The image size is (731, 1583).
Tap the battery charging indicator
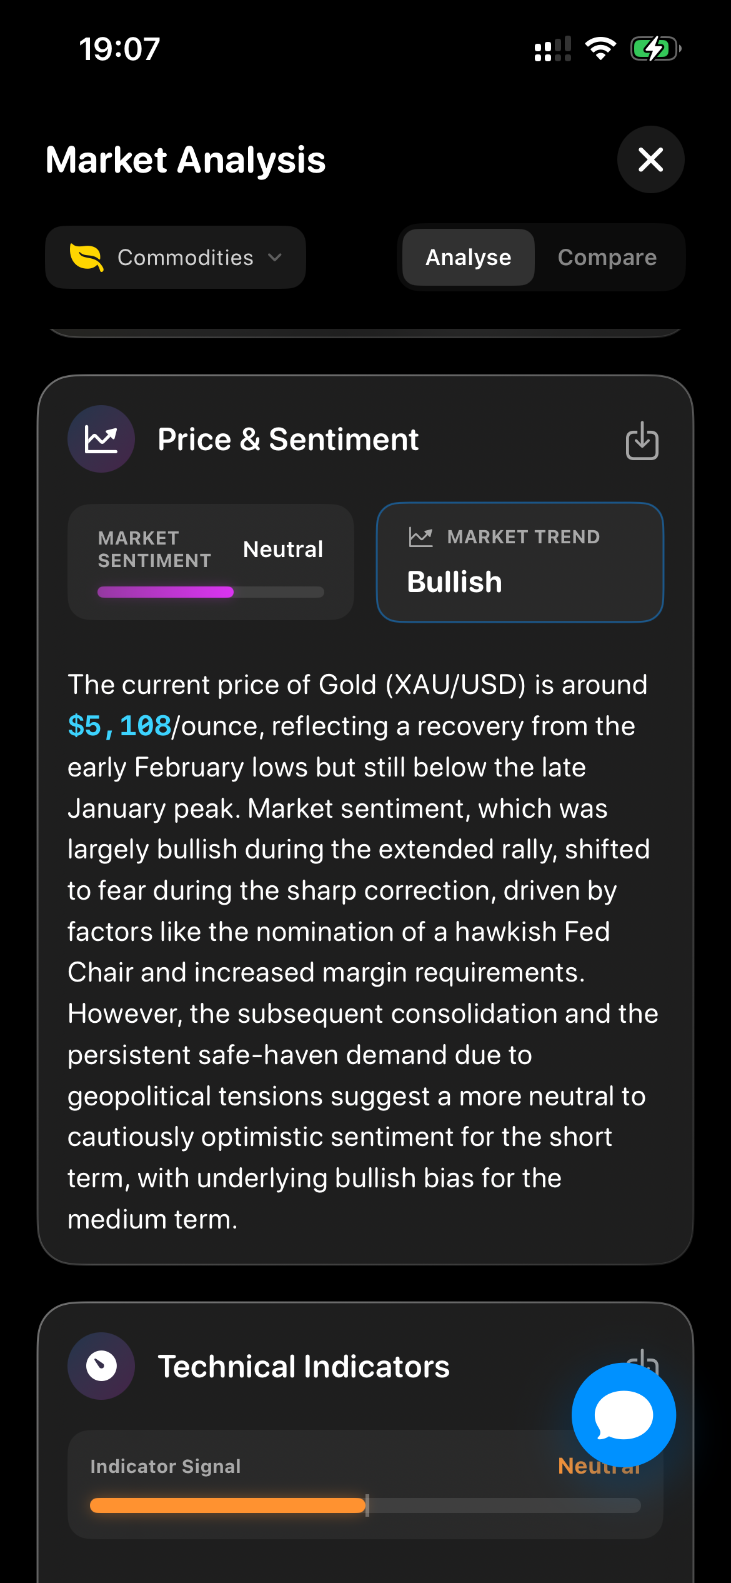click(x=654, y=49)
